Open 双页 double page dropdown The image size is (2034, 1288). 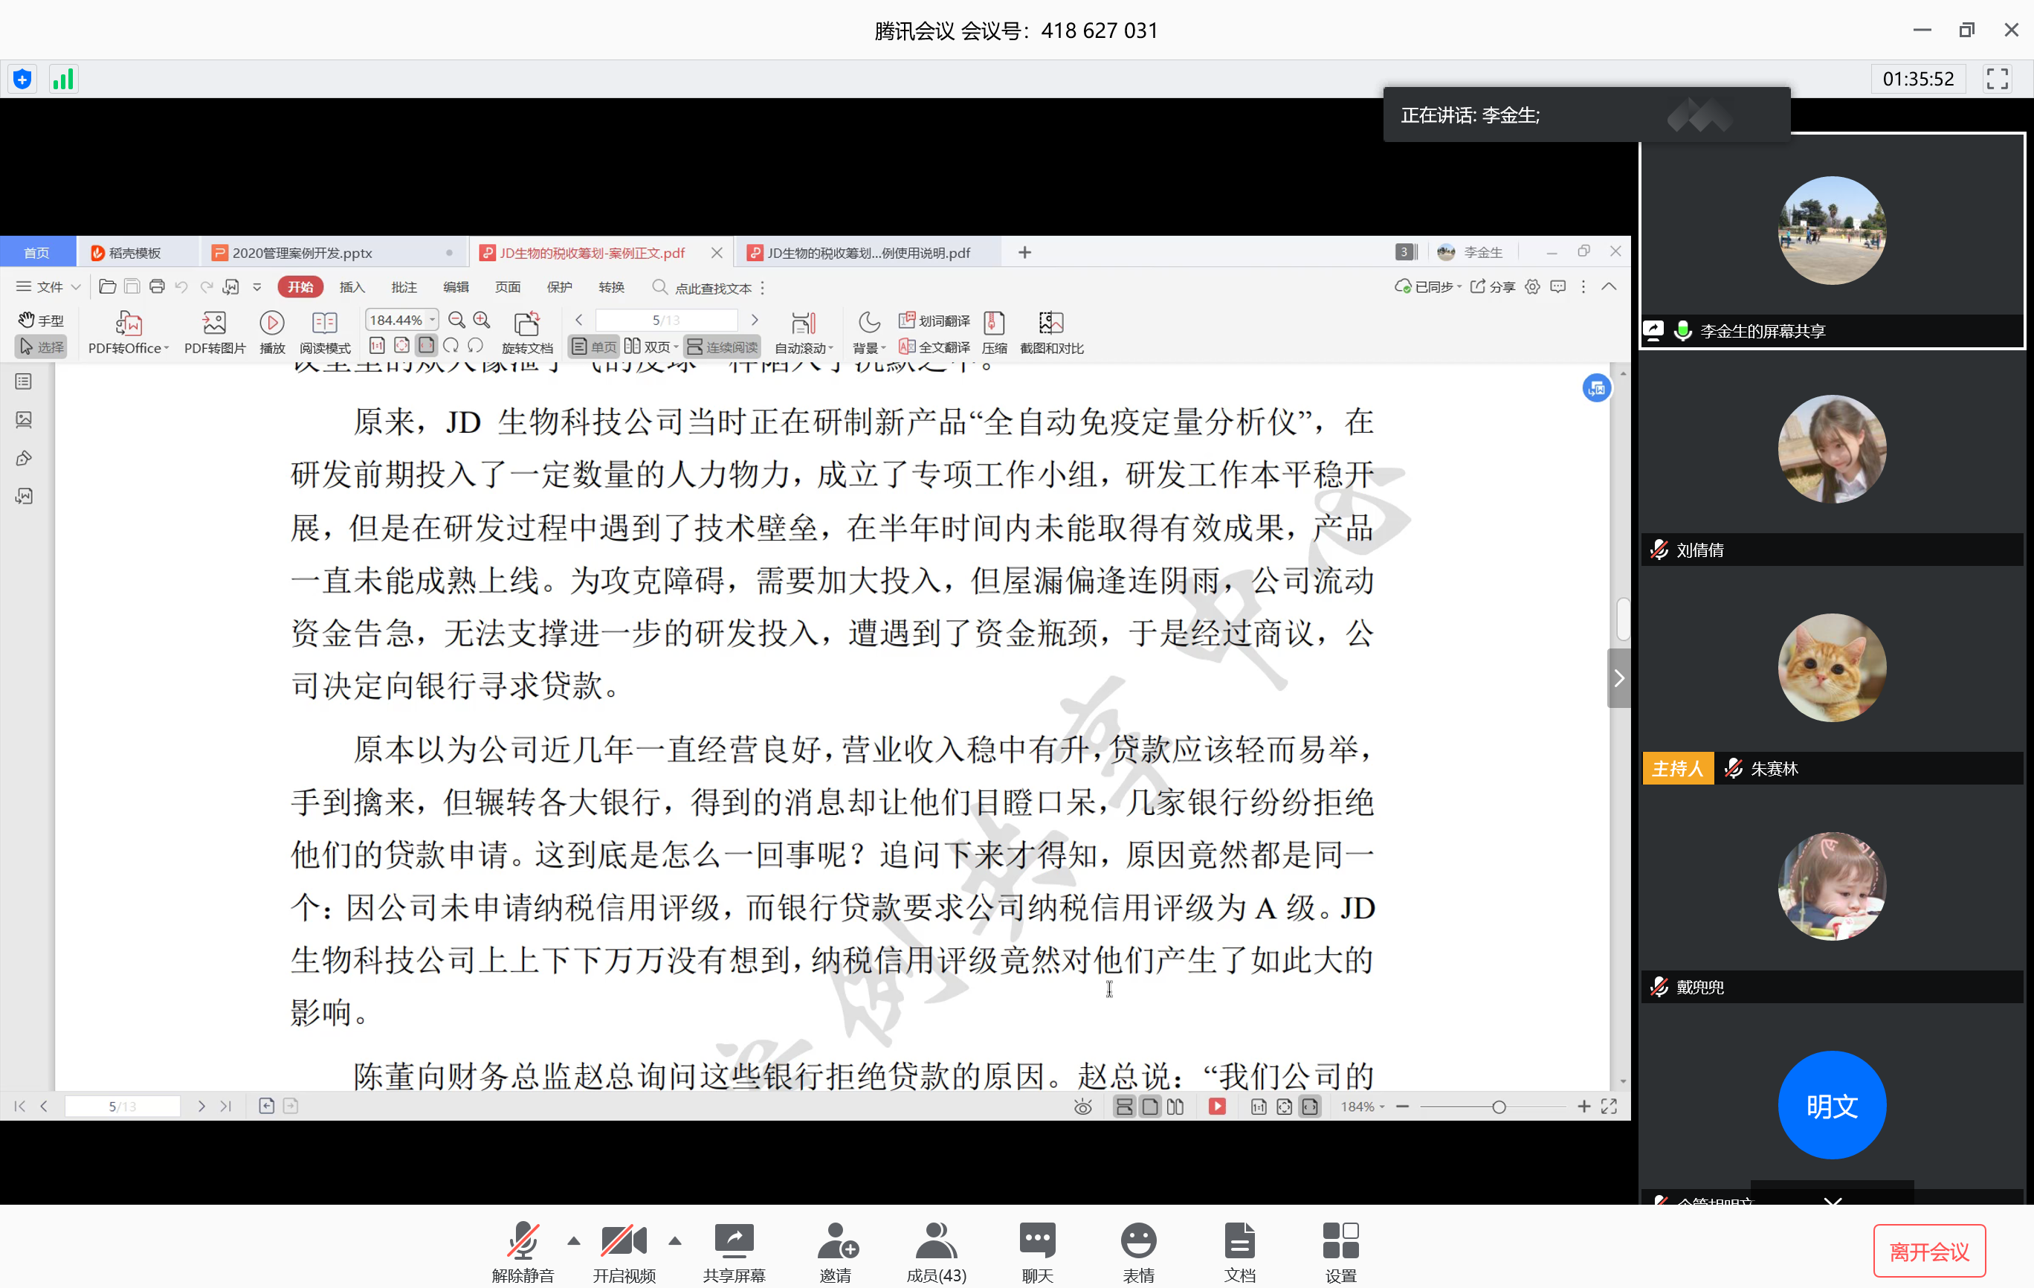click(x=651, y=347)
